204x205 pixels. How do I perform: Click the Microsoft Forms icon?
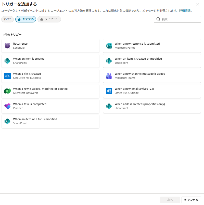point(109,46)
